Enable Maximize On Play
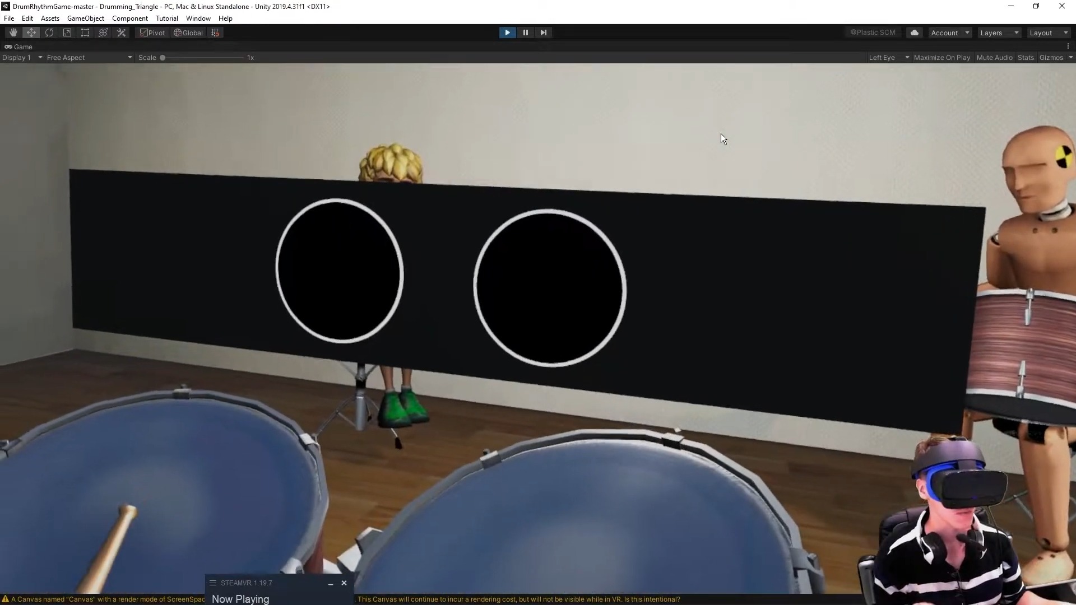Viewport: 1076px width, 605px height. pyautogui.click(x=943, y=57)
